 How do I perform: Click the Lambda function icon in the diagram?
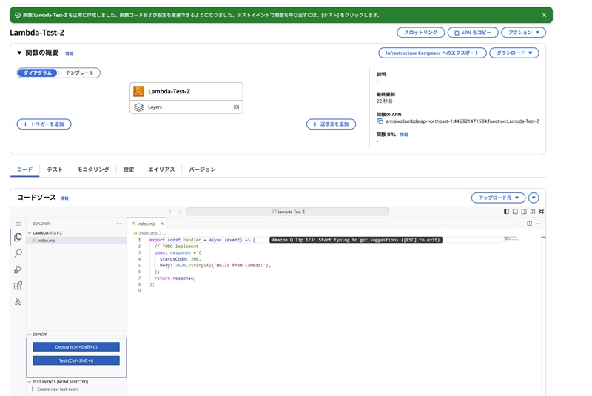pos(138,91)
